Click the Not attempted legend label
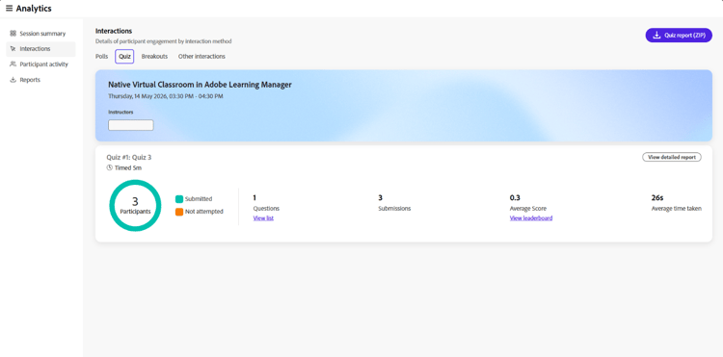The height and width of the screenshot is (357, 723). pyautogui.click(x=203, y=212)
